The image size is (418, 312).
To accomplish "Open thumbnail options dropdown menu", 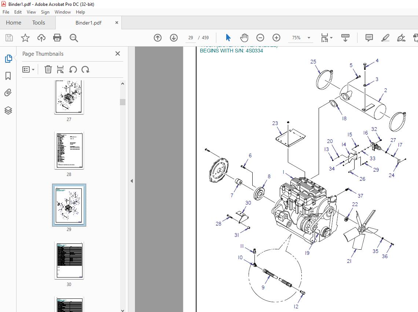I will (x=29, y=70).
